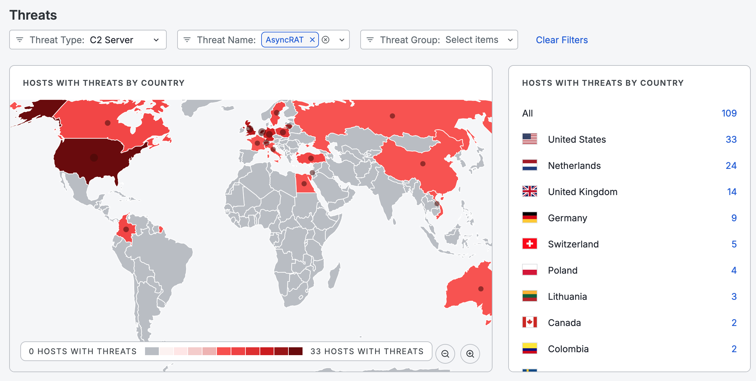
Task: Clear all Threat Name selections icon
Action: 325,40
